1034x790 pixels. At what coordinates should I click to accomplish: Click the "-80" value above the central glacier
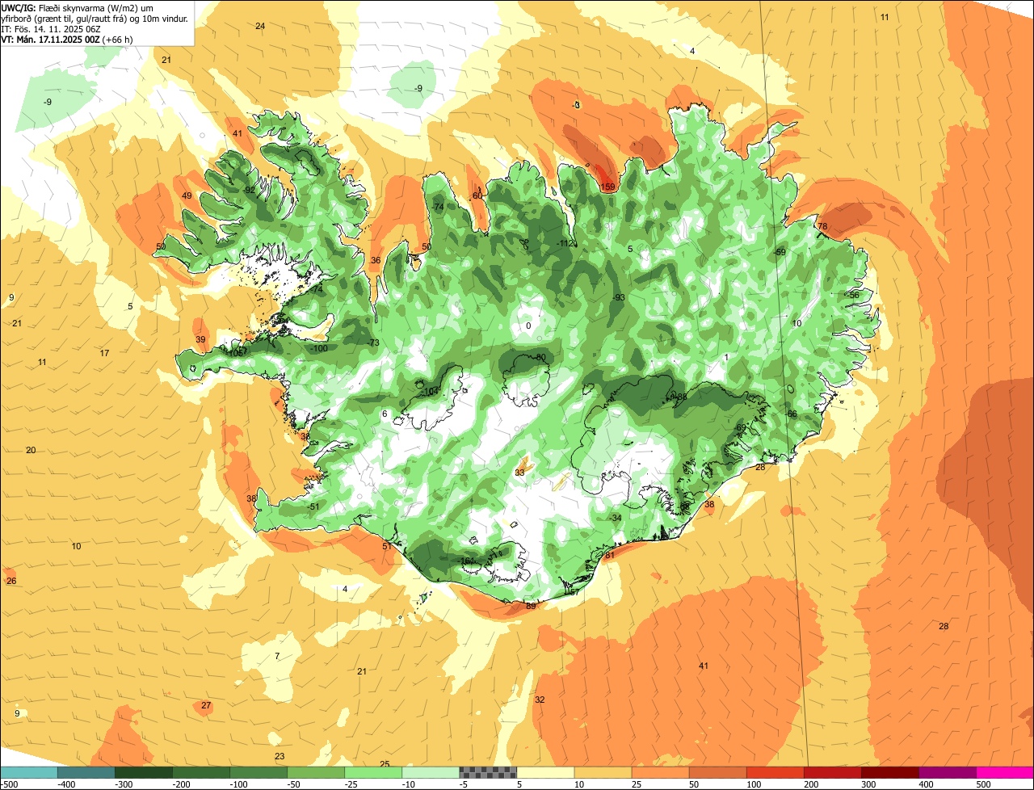[x=540, y=357]
